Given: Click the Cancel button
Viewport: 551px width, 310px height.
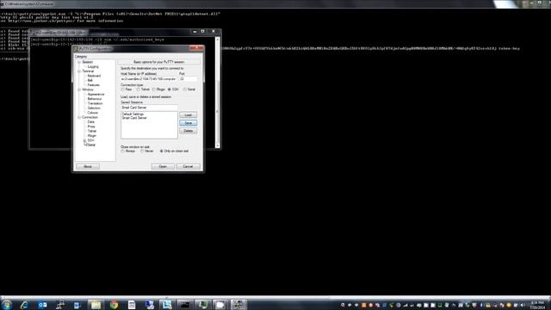Looking at the screenshot, I should coord(188,166).
